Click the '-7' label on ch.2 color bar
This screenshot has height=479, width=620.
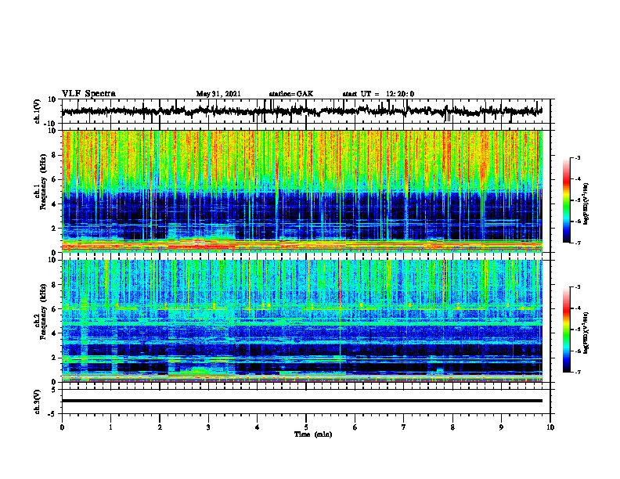(577, 372)
